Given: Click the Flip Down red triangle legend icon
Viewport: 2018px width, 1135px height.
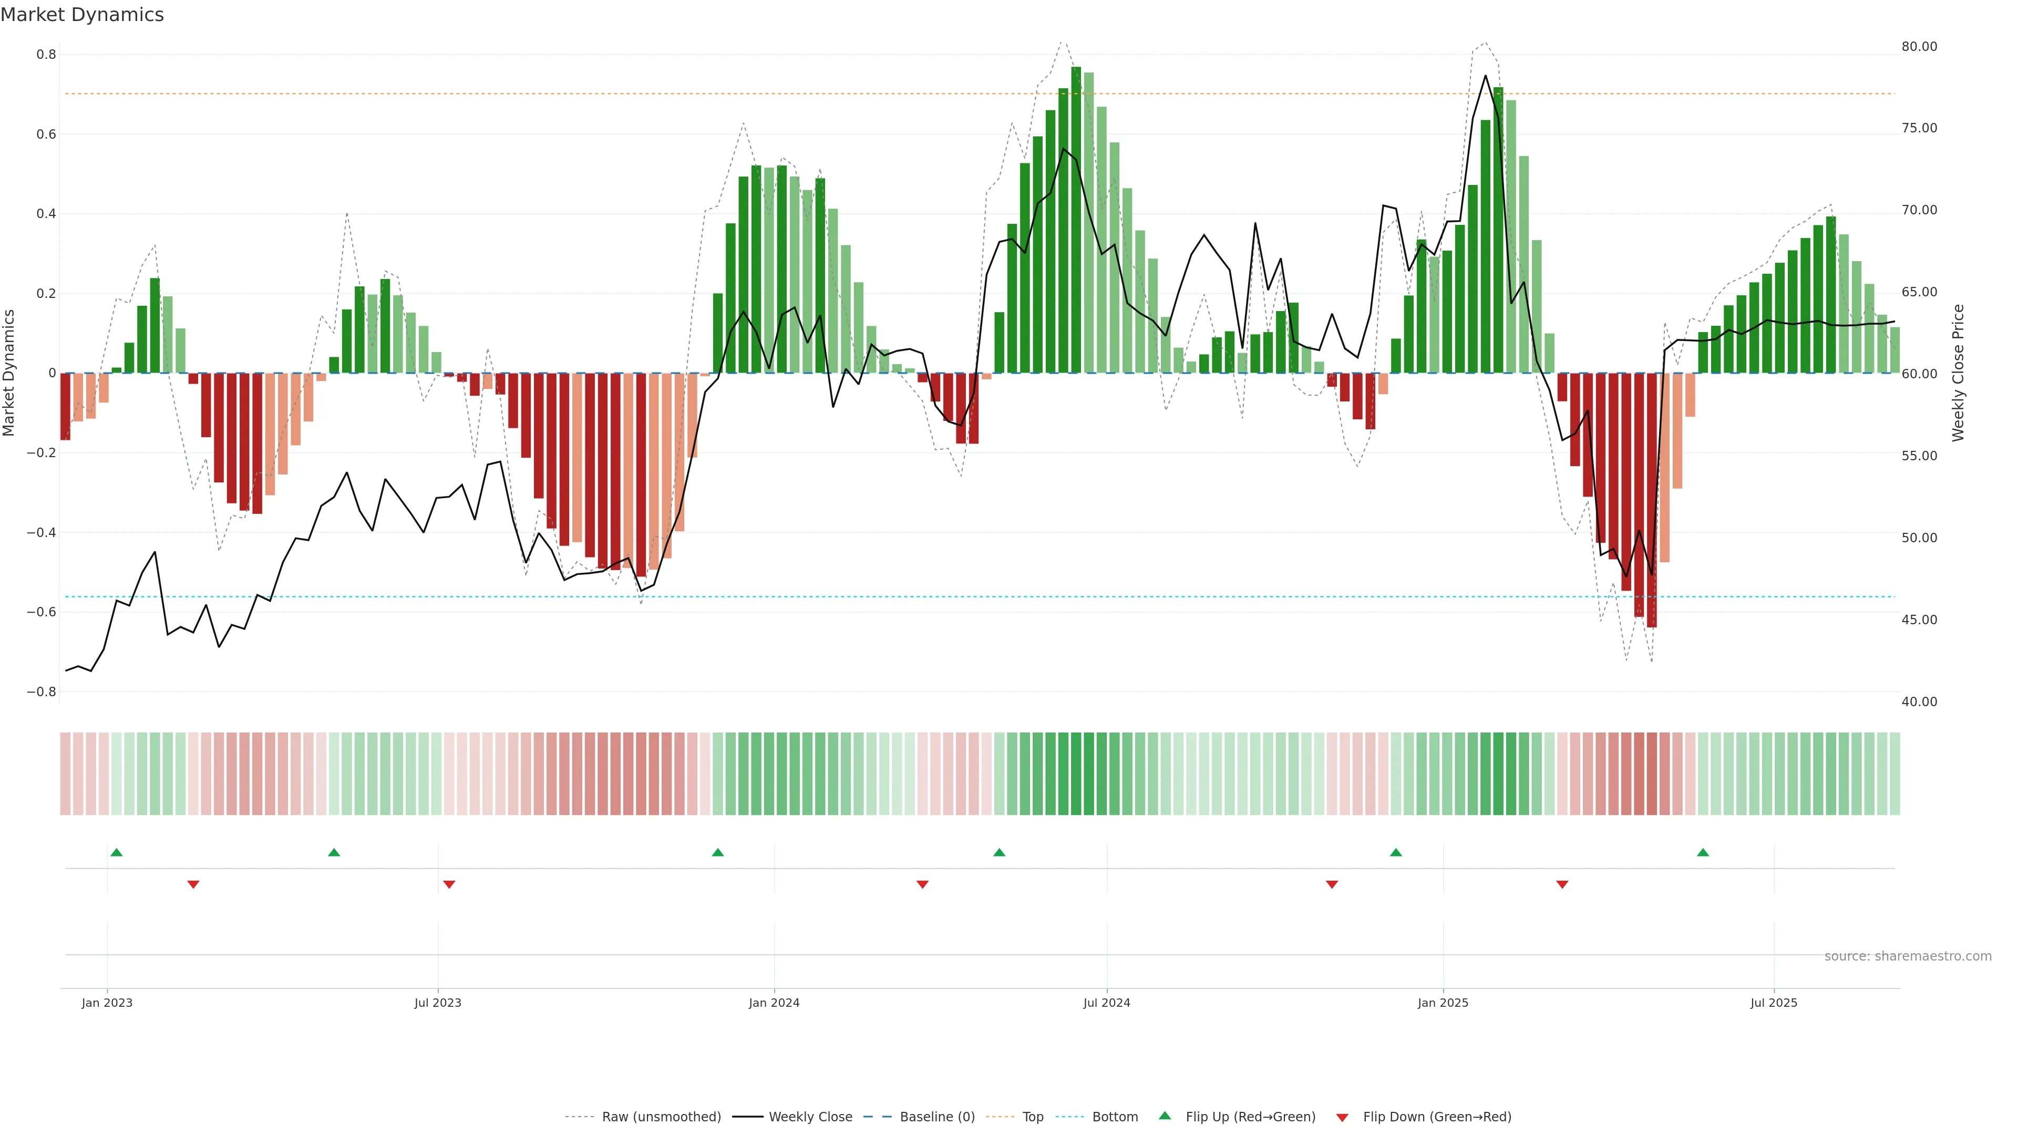Looking at the screenshot, I should pos(1342,1117).
